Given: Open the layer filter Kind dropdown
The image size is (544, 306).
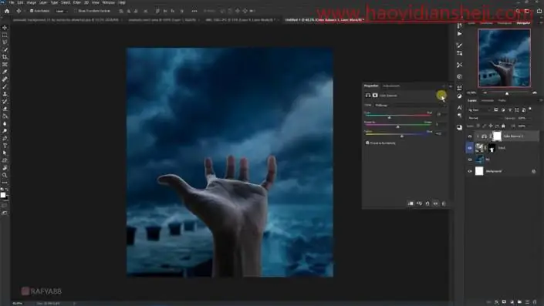Looking at the screenshot, I should (x=479, y=110).
